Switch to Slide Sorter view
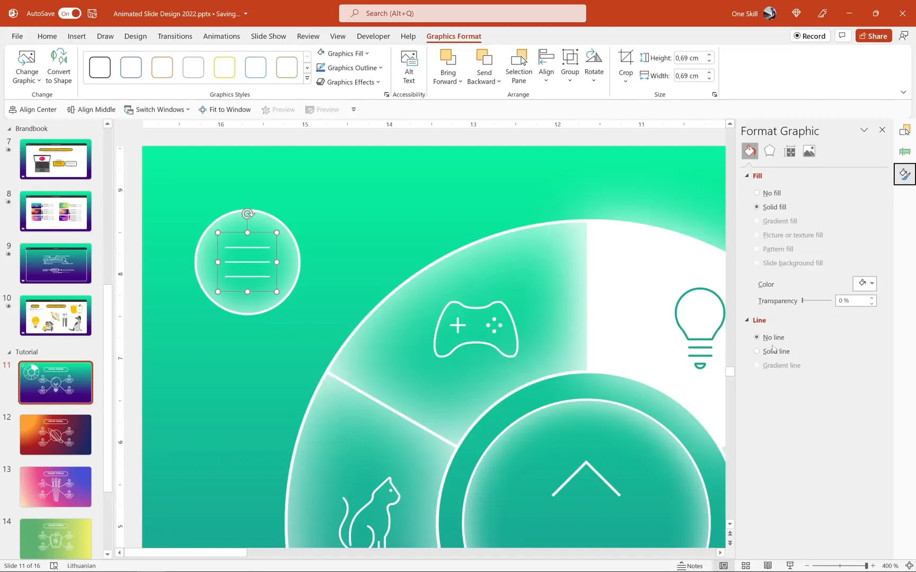916x572 pixels. [x=746, y=566]
